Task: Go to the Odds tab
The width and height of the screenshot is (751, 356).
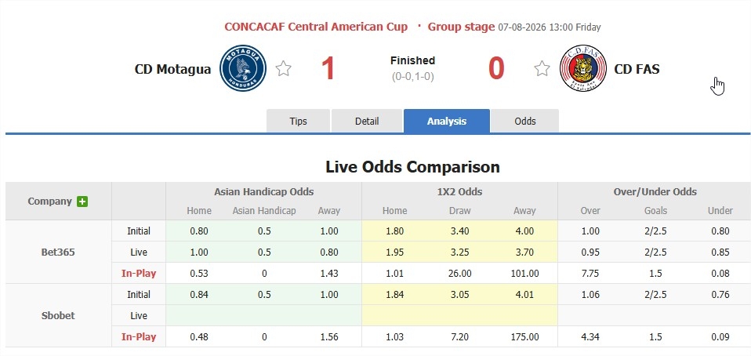Action: coord(525,122)
